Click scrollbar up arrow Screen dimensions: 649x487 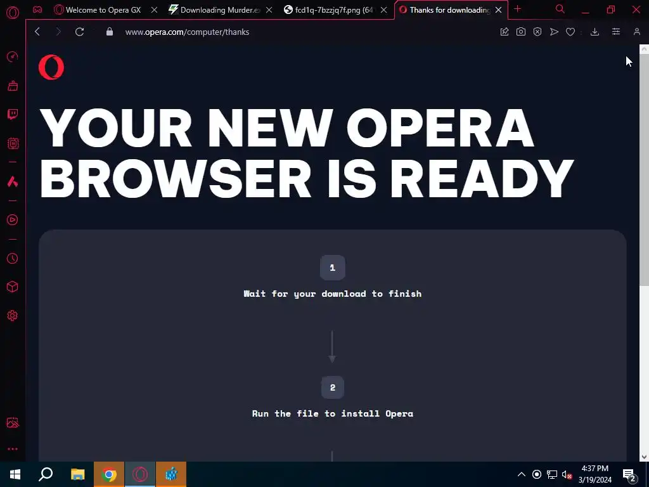[x=644, y=49]
